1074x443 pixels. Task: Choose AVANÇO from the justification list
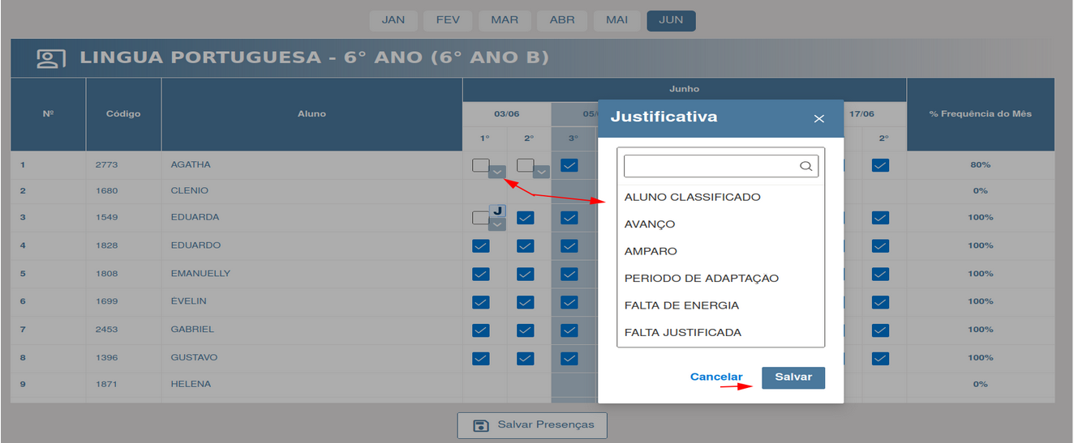(649, 224)
